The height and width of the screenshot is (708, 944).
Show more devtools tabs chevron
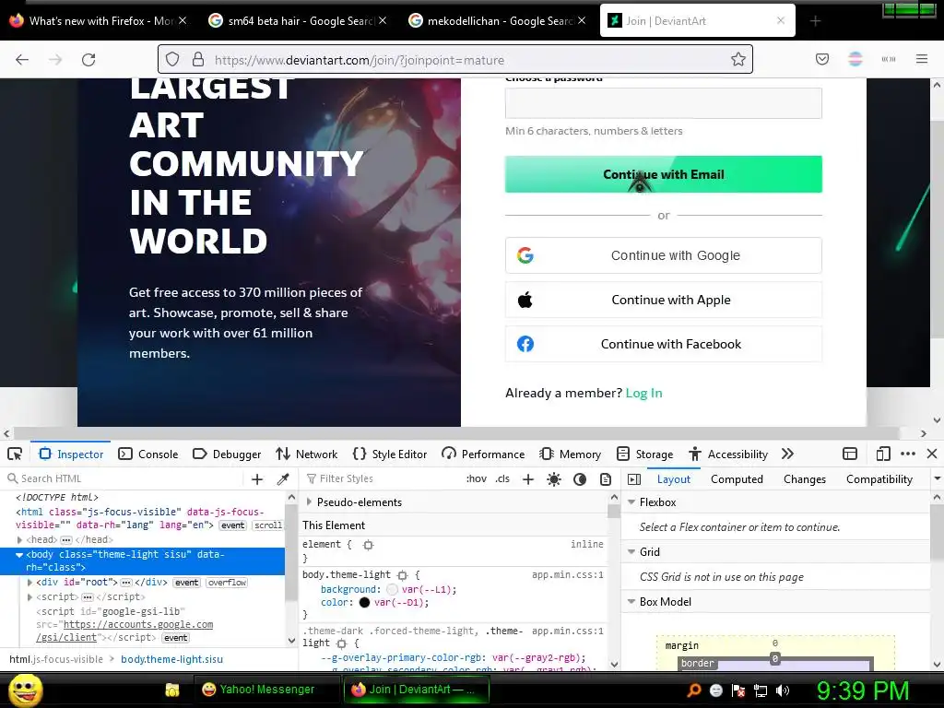pos(787,454)
